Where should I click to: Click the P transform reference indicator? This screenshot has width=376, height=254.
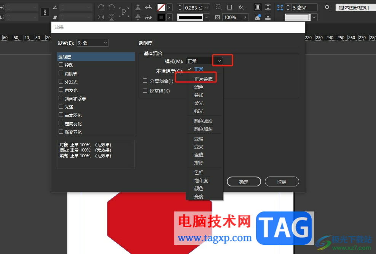124,12
